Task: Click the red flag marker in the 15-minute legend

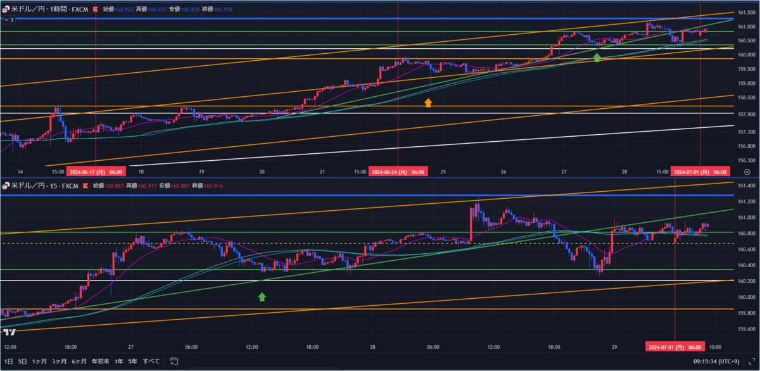Action: click(85, 186)
